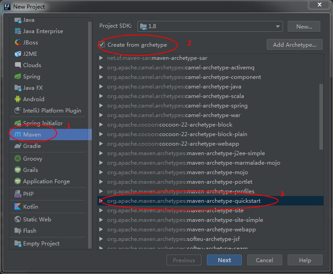Select the Kotlin icon
The height and width of the screenshot is (274, 333).
[18, 207]
